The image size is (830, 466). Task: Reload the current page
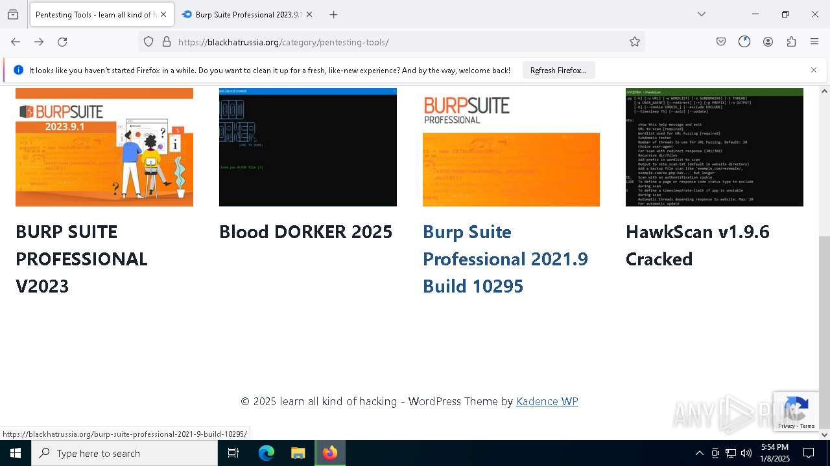[x=62, y=42]
